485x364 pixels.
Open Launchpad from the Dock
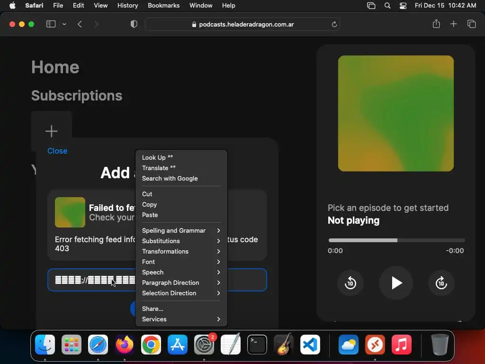[x=72, y=345]
